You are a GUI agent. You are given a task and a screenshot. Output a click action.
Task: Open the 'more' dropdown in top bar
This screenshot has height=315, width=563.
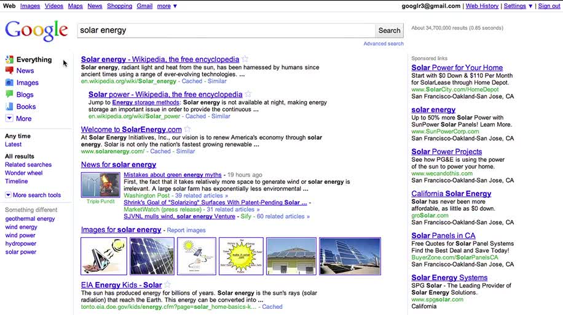click(x=167, y=6)
